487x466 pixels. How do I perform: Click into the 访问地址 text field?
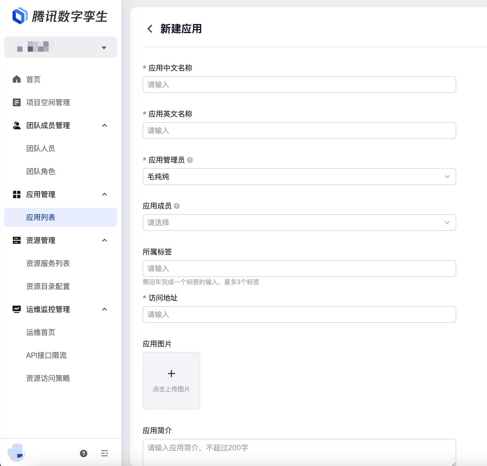(x=299, y=314)
